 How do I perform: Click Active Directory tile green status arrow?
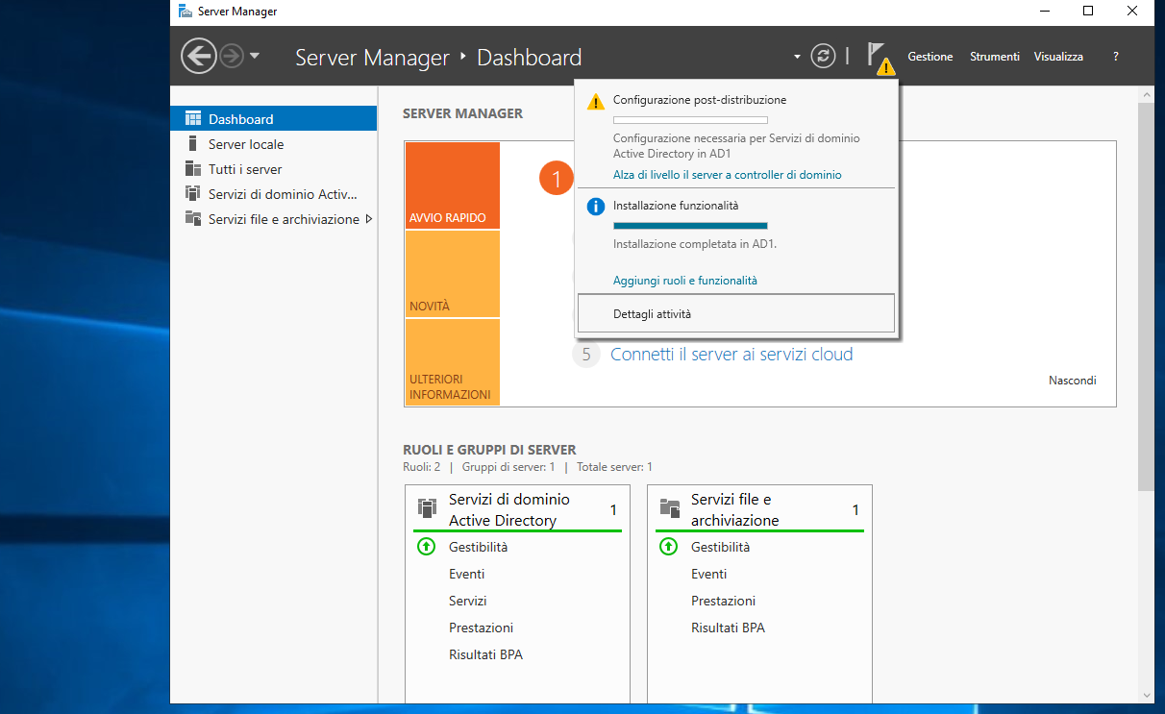coord(427,547)
